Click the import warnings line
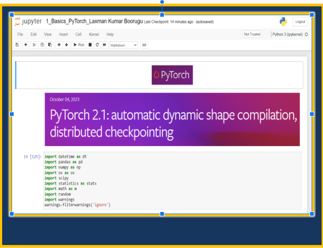323x248 pixels. (60, 200)
